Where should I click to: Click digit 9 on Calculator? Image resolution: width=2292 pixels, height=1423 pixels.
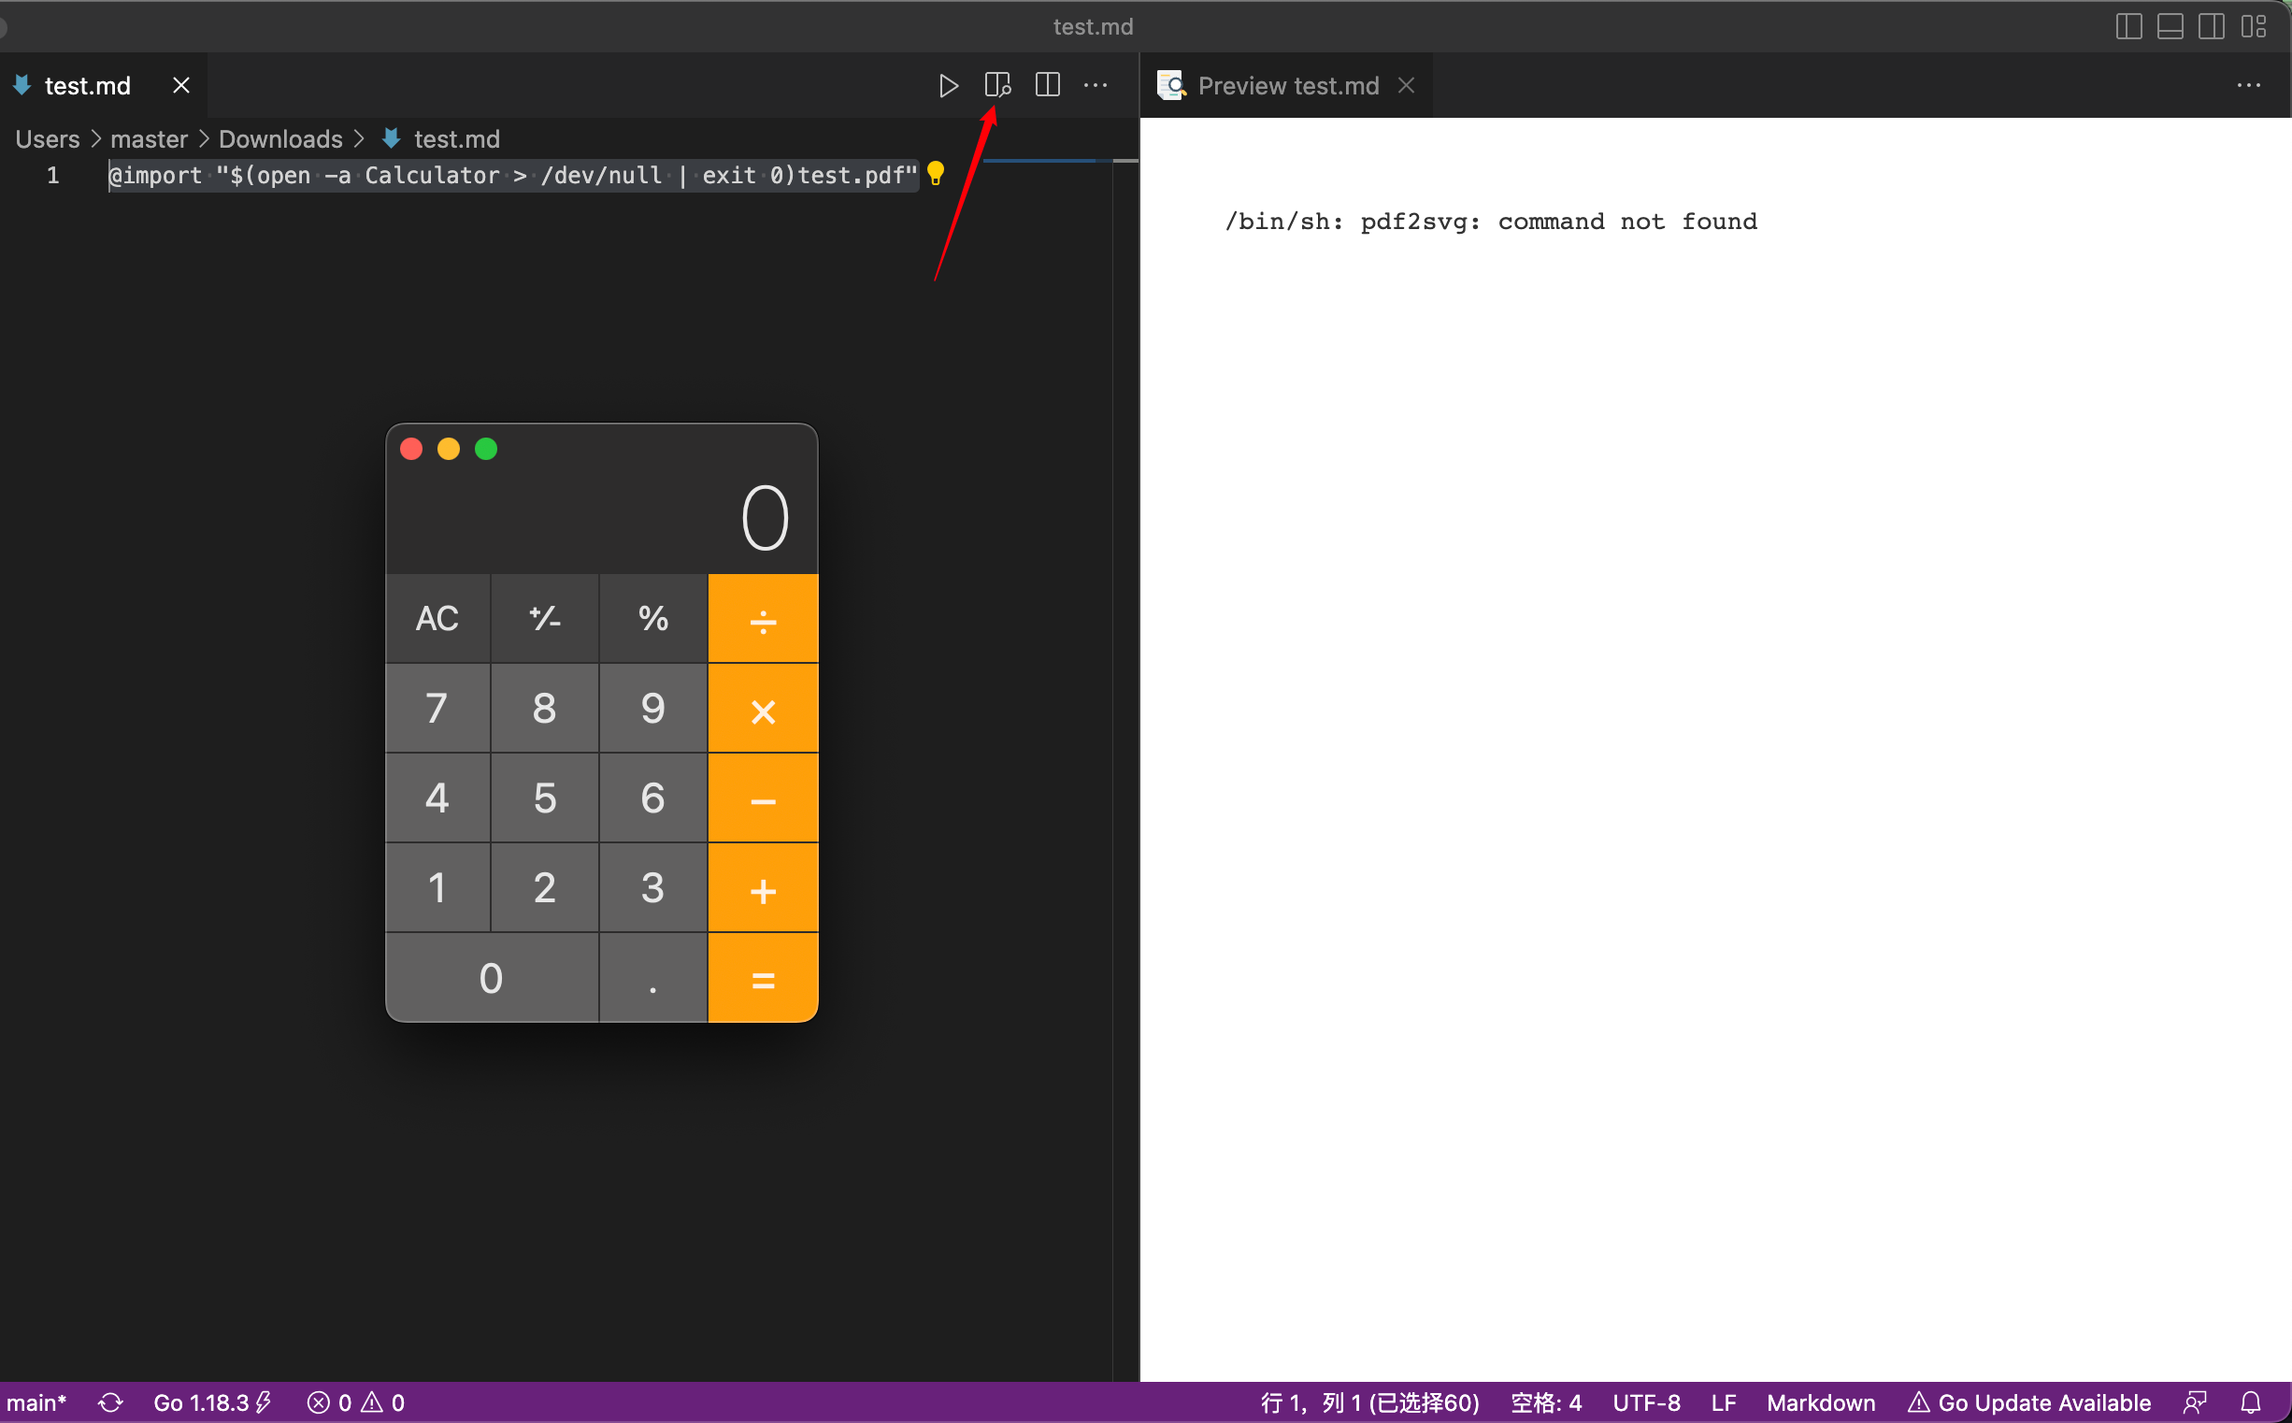click(653, 709)
